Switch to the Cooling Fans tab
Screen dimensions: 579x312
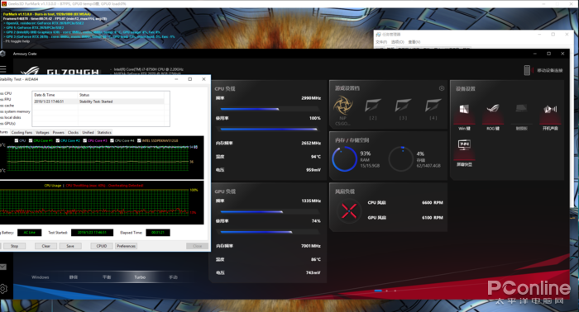(x=22, y=132)
